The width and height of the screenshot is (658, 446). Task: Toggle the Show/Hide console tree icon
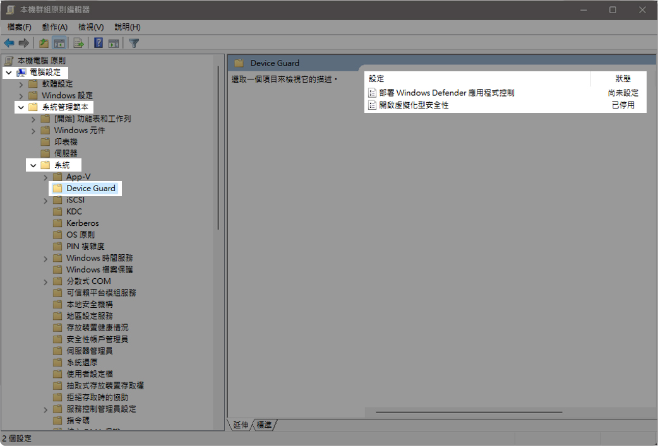[x=59, y=43]
